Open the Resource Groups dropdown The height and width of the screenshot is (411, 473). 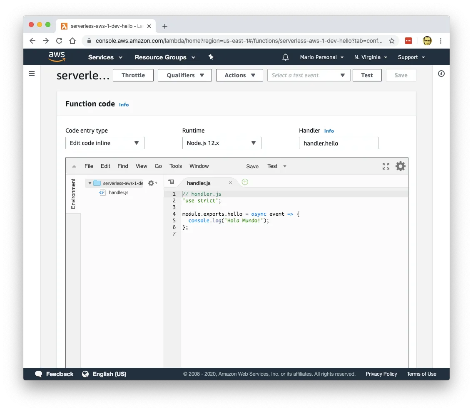165,57
